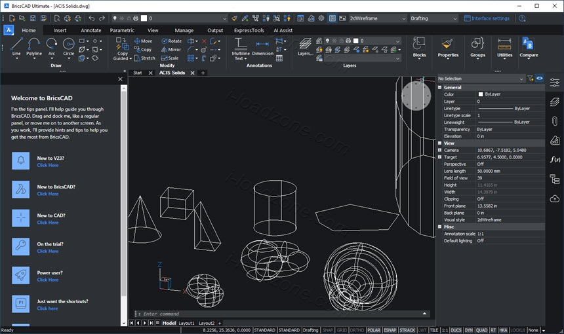Open the Drafting workspace dropdown
Viewport: 564px width, 334px height.
click(433, 18)
